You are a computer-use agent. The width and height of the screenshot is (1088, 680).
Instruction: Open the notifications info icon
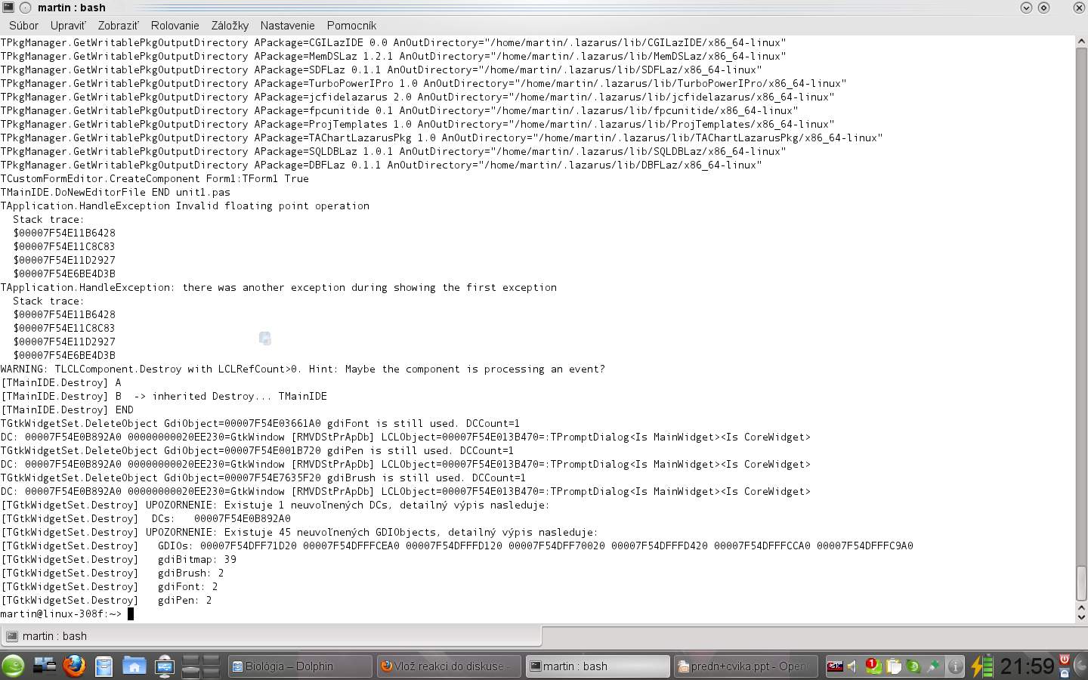(955, 666)
